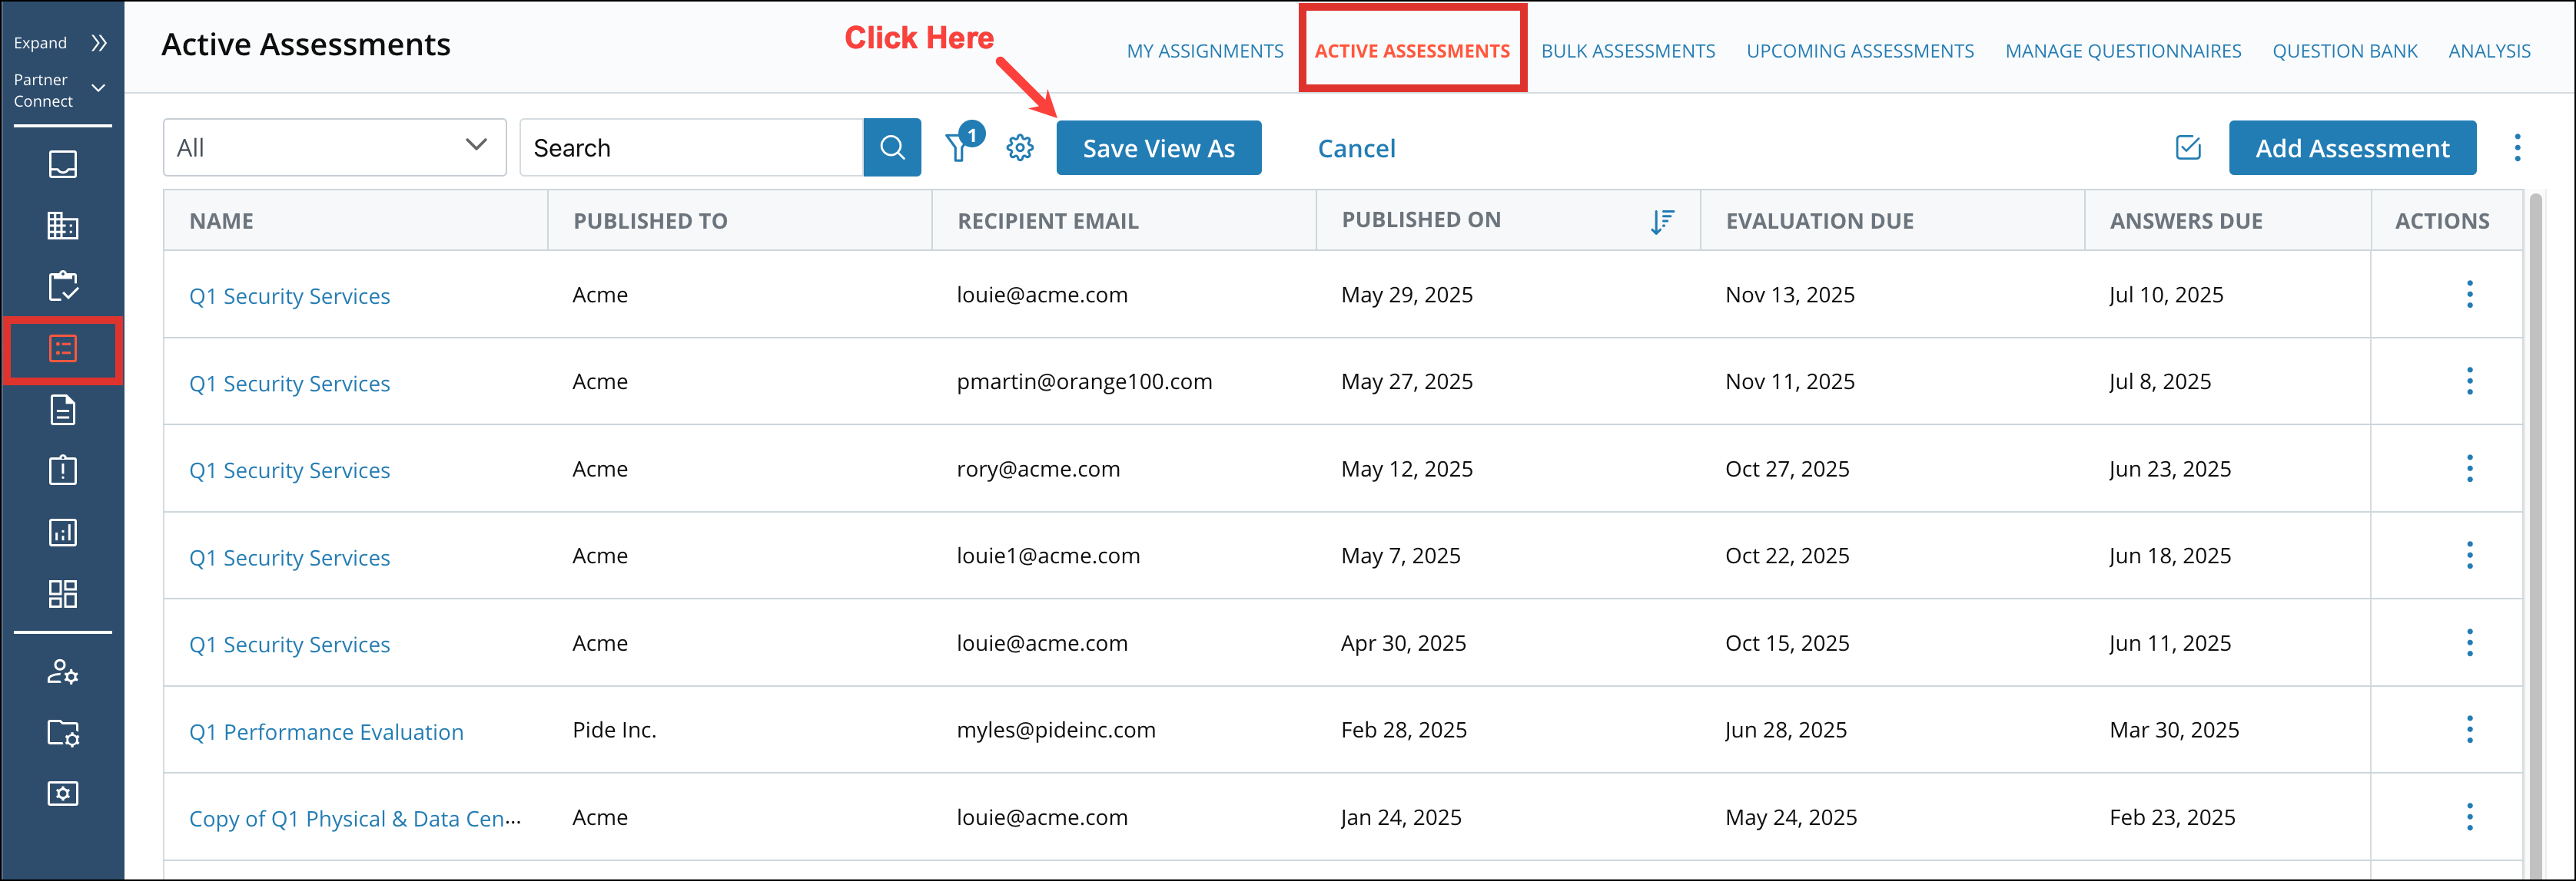Open the user settings sidebar icon
2576x881 pixels.
[62, 671]
